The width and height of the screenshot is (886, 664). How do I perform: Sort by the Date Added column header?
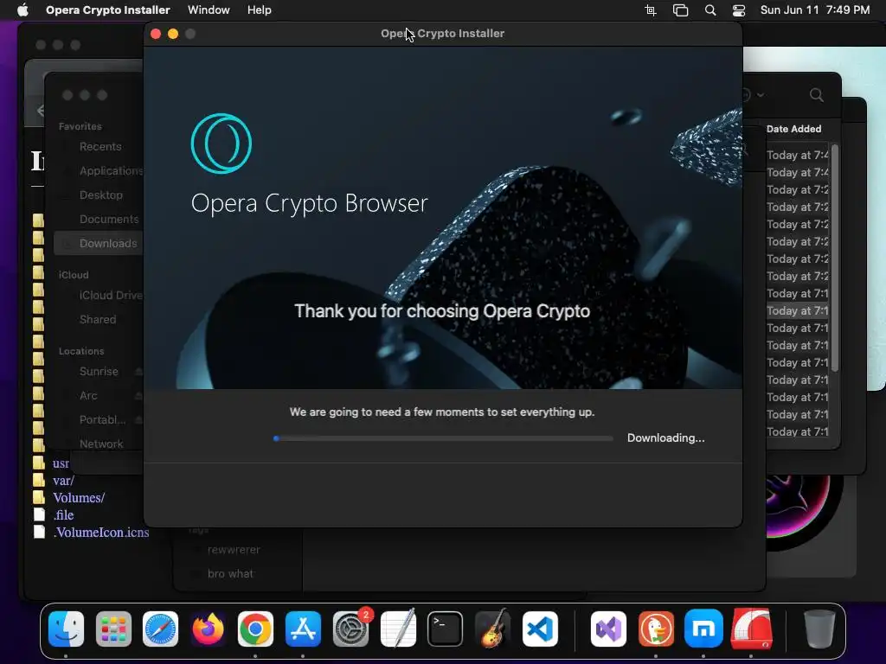coord(793,129)
